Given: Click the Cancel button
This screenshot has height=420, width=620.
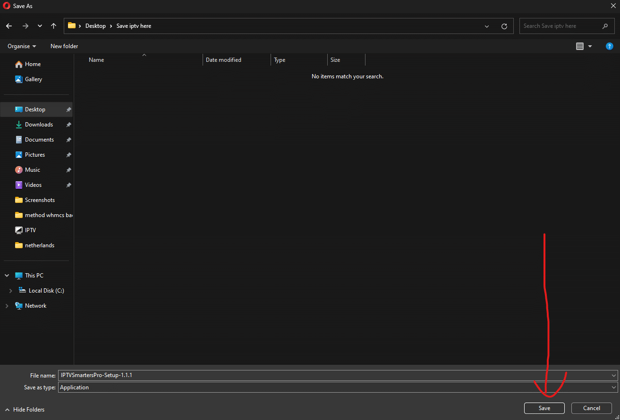Looking at the screenshot, I should point(592,408).
